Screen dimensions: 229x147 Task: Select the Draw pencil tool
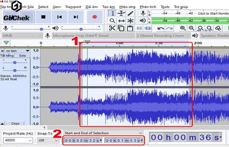point(131,13)
